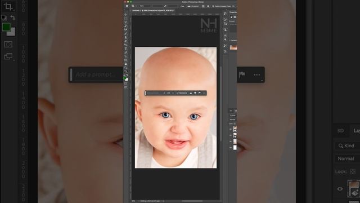Click the zoom percentage in the status bar

pos(133,201)
